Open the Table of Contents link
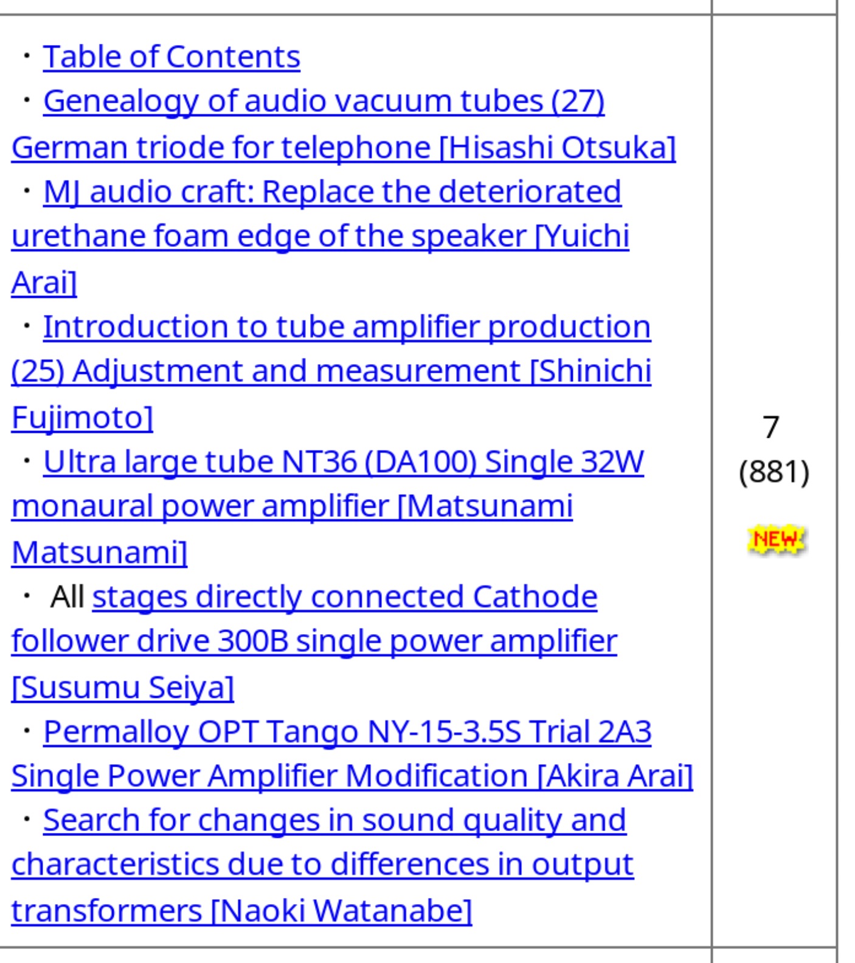Viewport: 855px width, 963px height. pos(171,57)
